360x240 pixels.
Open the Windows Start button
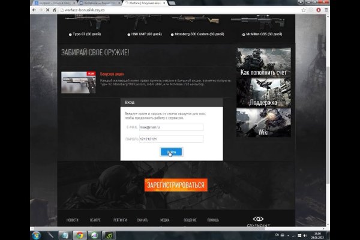pos(36,235)
